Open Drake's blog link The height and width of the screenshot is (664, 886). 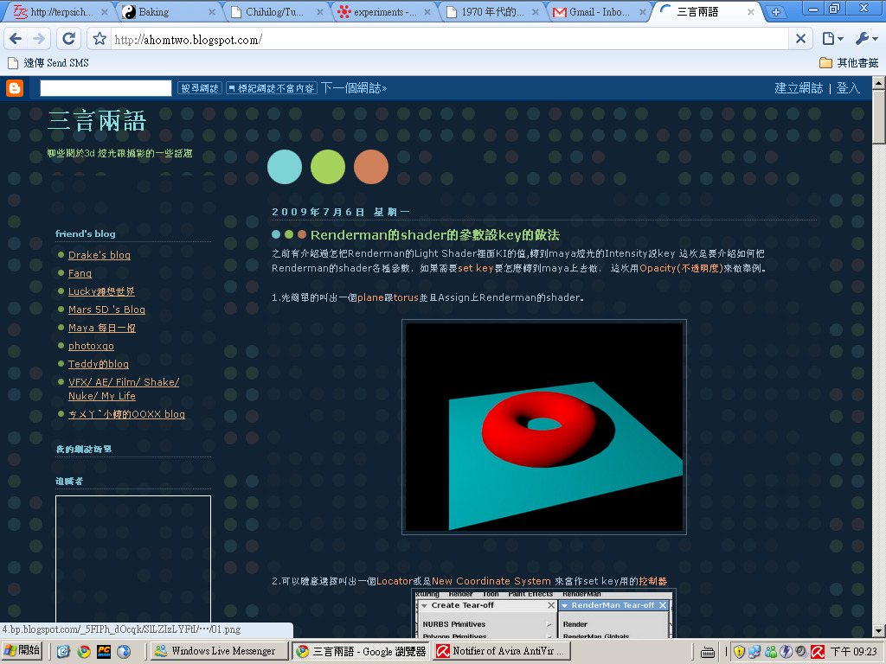tap(100, 255)
